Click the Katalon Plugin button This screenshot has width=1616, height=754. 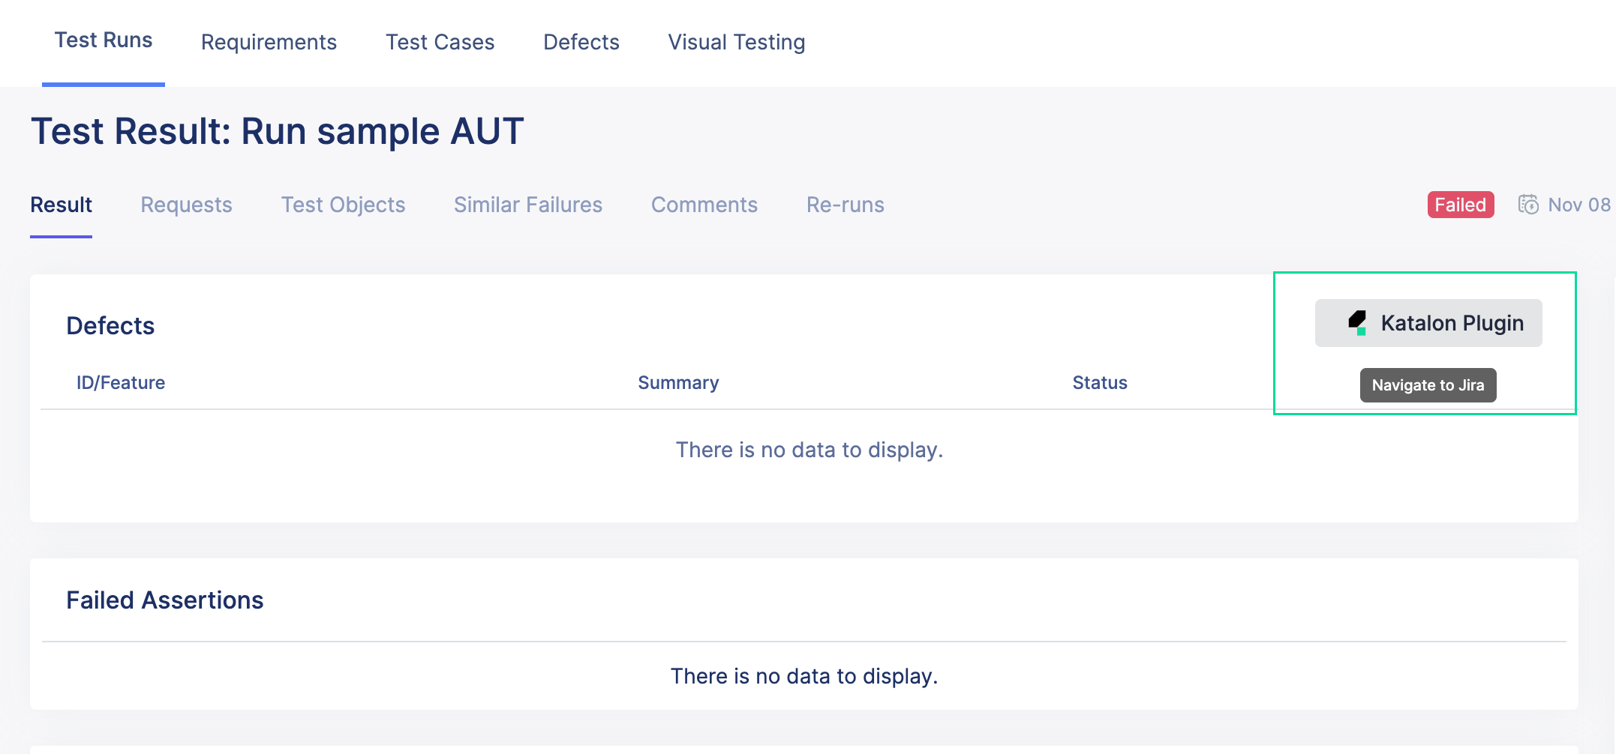tap(1428, 322)
